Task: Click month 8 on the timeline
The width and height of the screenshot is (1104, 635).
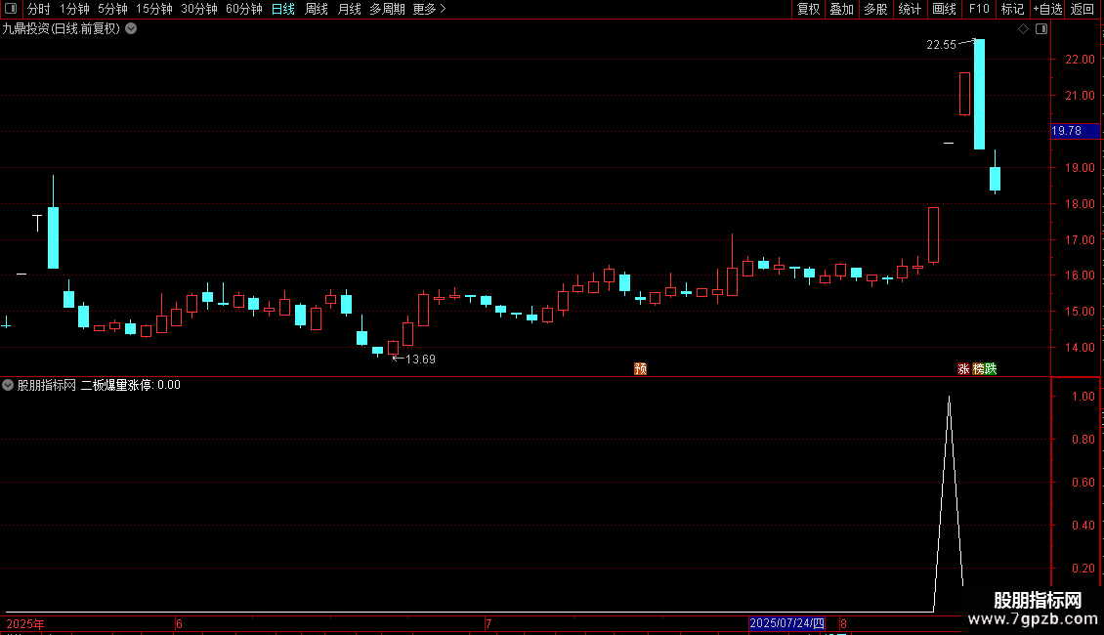Action: point(843,623)
